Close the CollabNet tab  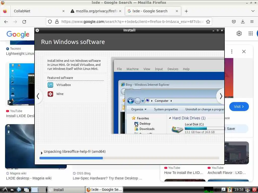(x=63, y=11)
